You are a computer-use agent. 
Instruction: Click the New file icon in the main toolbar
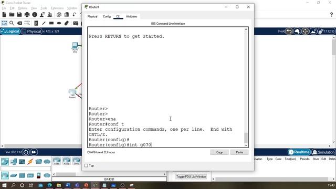coord(4,15)
